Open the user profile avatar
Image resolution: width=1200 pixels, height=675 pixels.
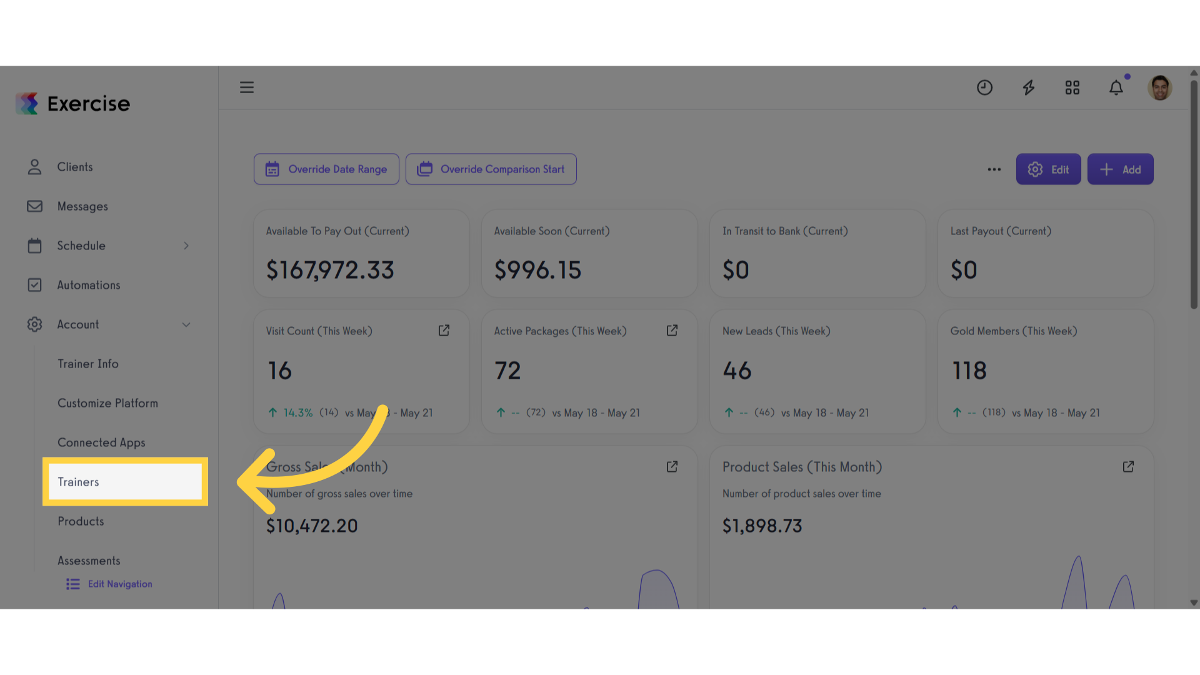pos(1160,87)
